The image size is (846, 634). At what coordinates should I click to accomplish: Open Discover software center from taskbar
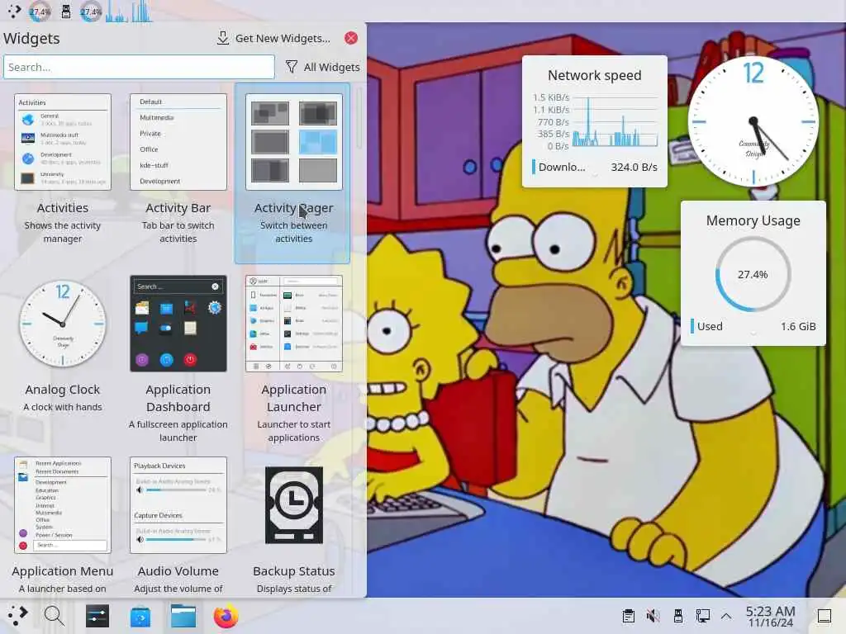140,616
